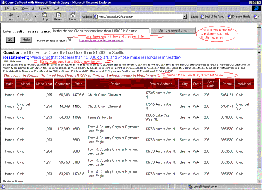Click the Forward arrow toolbar icon
The image size is (262, 196).
pos(28,15)
